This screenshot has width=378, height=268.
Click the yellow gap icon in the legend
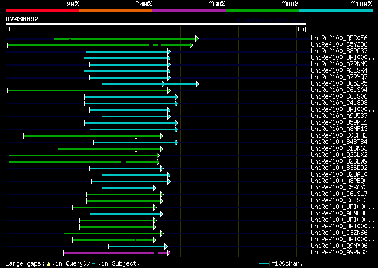pos(48,264)
